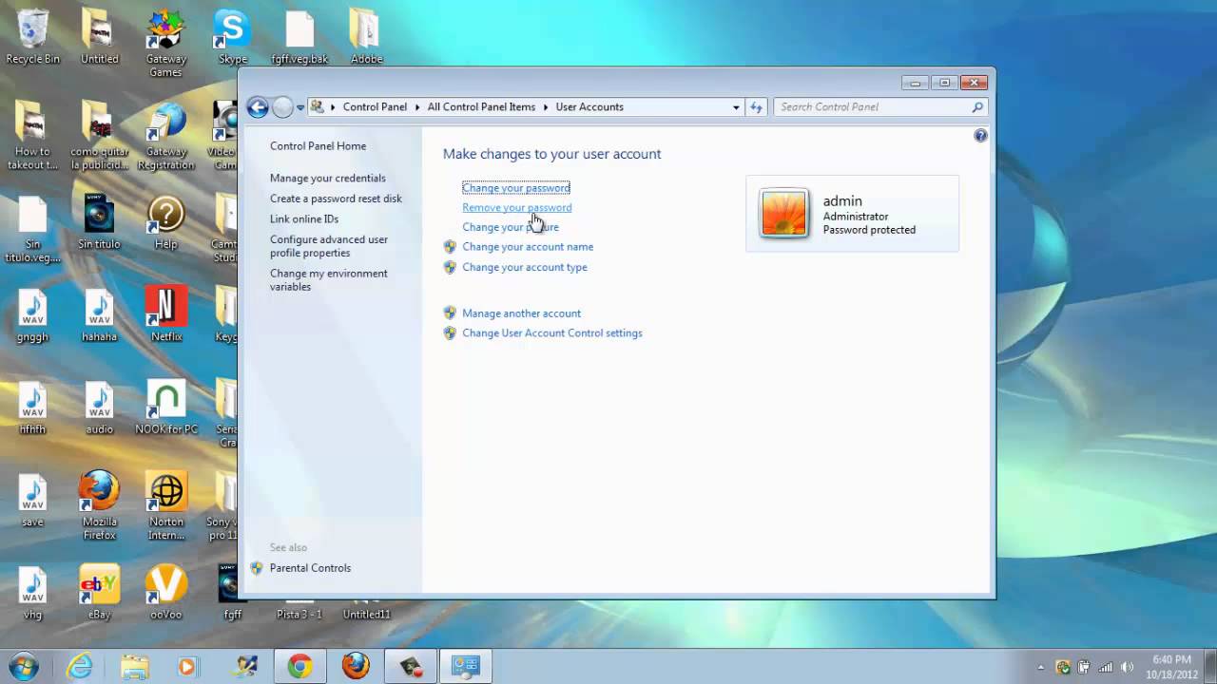This screenshot has width=1217, height=684.
Task: Select the Gateway Games desktop icon
Action: coord(165,44)
